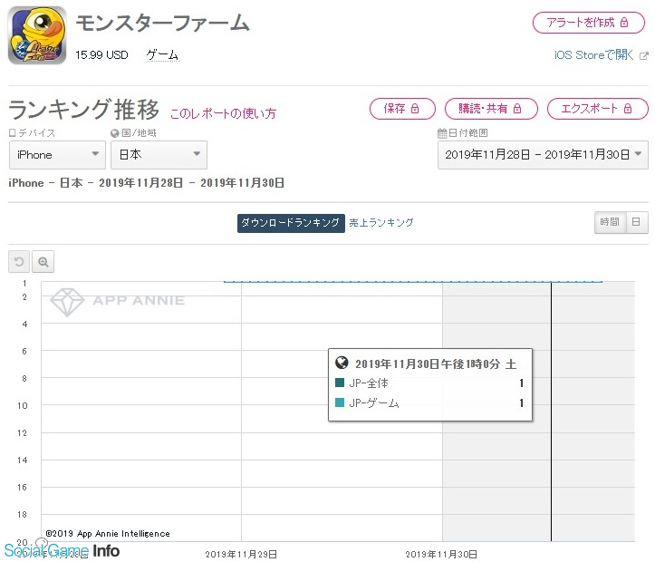Click the 15.99 USD price text

pyautogui.click(x=101, y=54)
